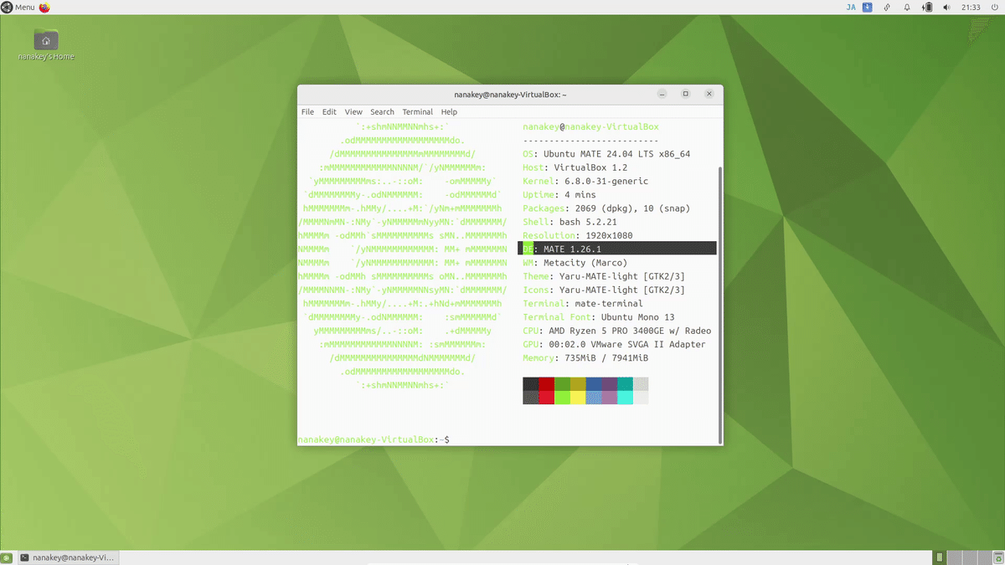Open the Terminal menu
1005x565 pixels.
417,112
